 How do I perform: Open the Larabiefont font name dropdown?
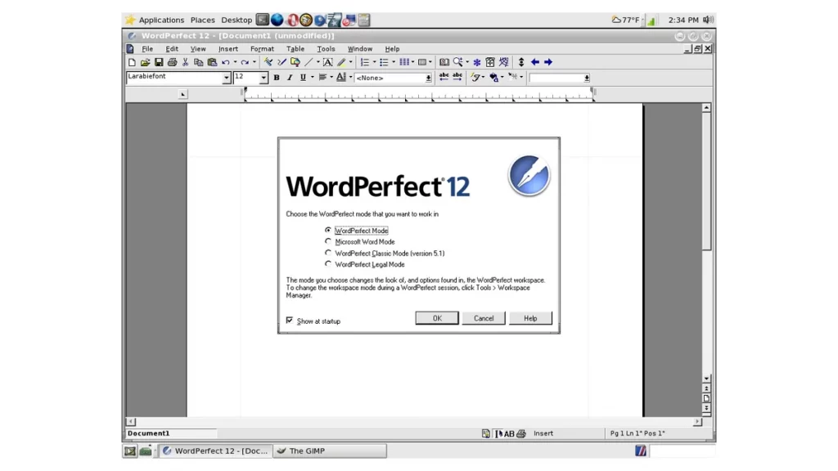pos(227,78)
